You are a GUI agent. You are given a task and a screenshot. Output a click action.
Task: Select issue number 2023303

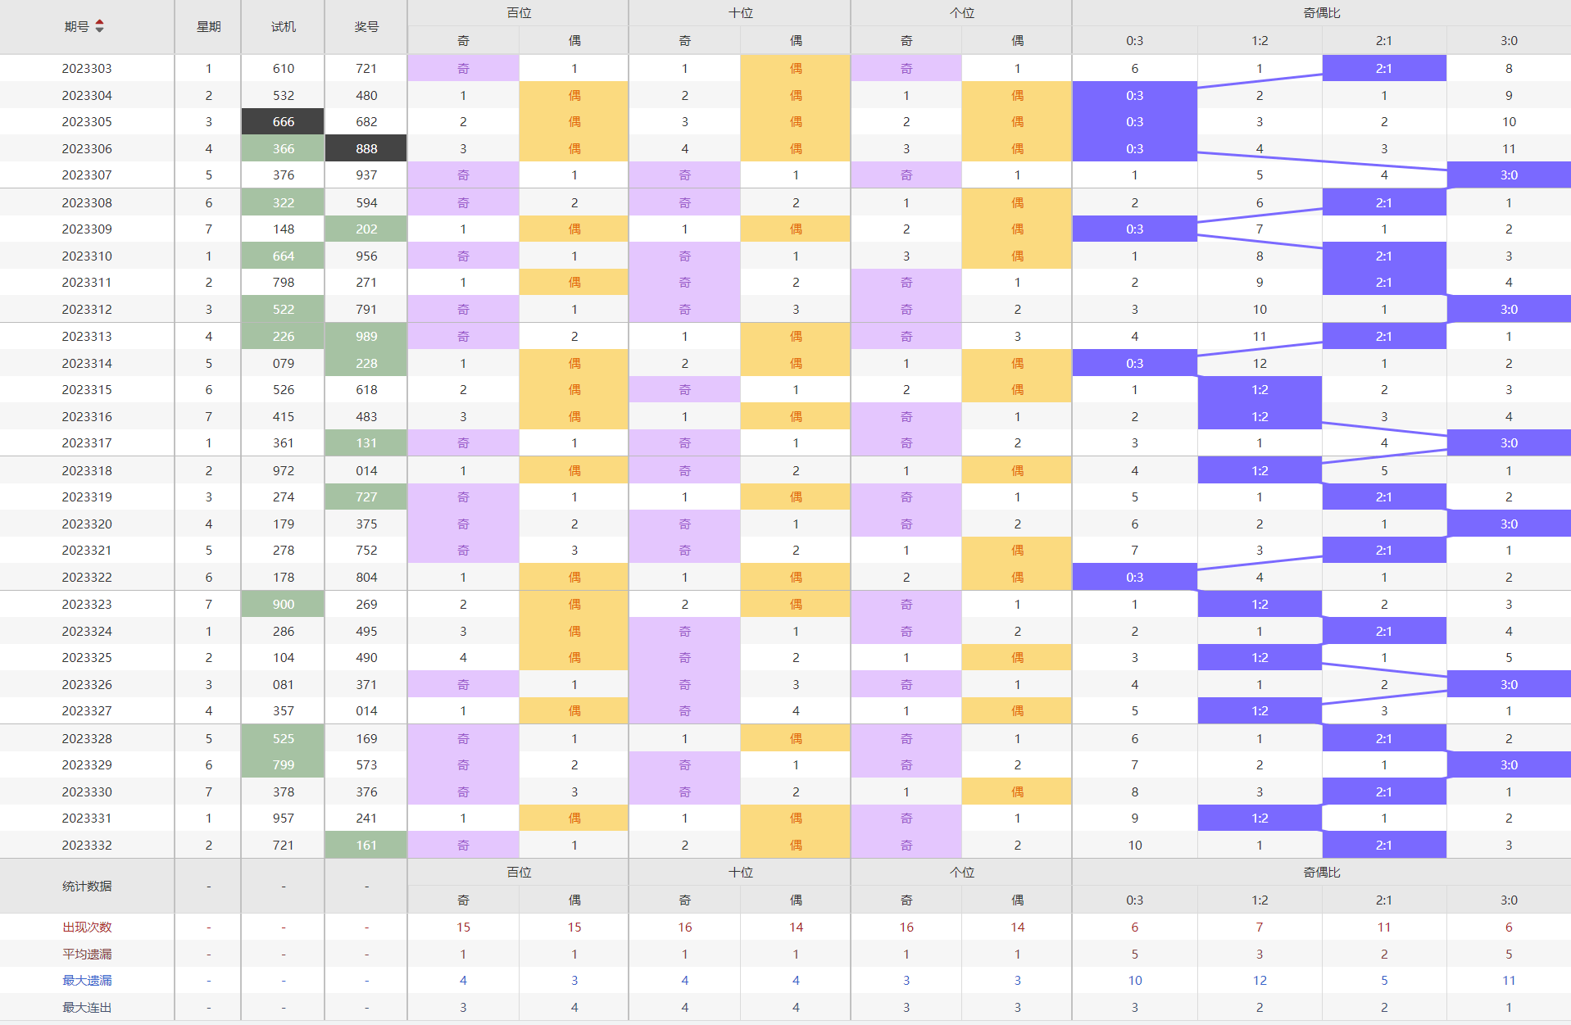point(87,68)
